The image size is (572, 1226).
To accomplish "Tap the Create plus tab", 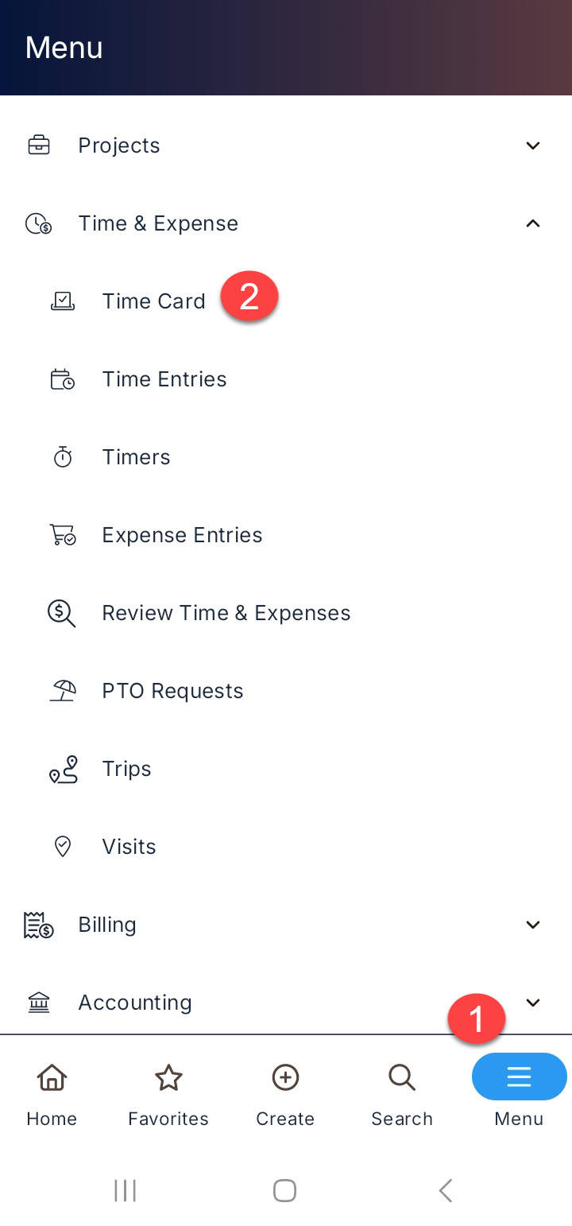I will [x=285, y=1096].
